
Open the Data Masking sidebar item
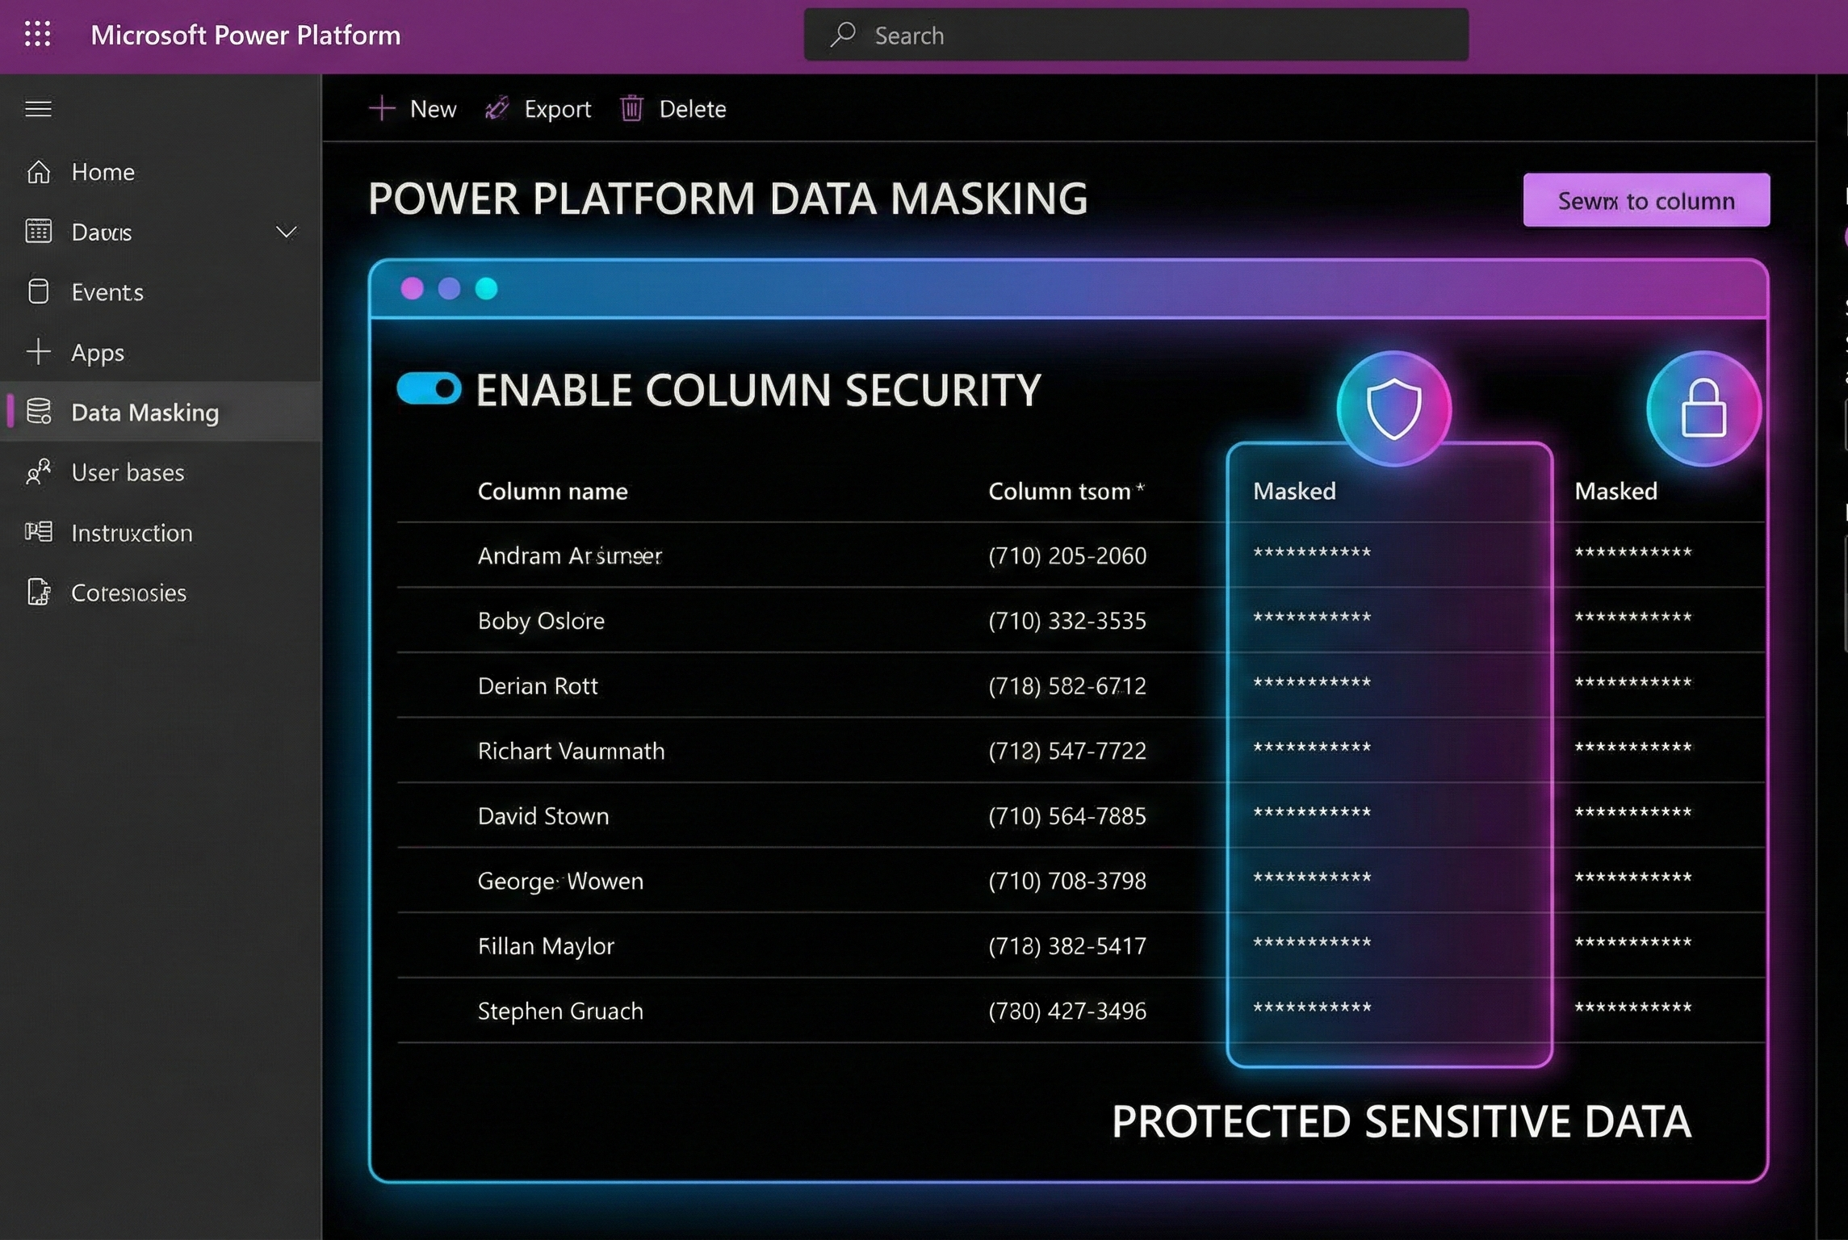click(x=145, y=413)
